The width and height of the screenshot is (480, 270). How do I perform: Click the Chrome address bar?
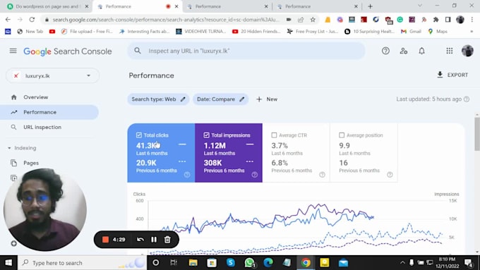(165, 20)
